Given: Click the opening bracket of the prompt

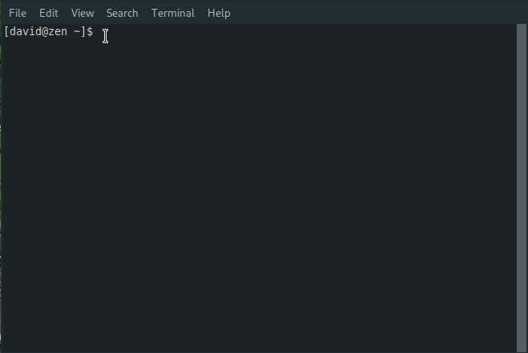Looking at the screenshot, I should coord(6,32).
